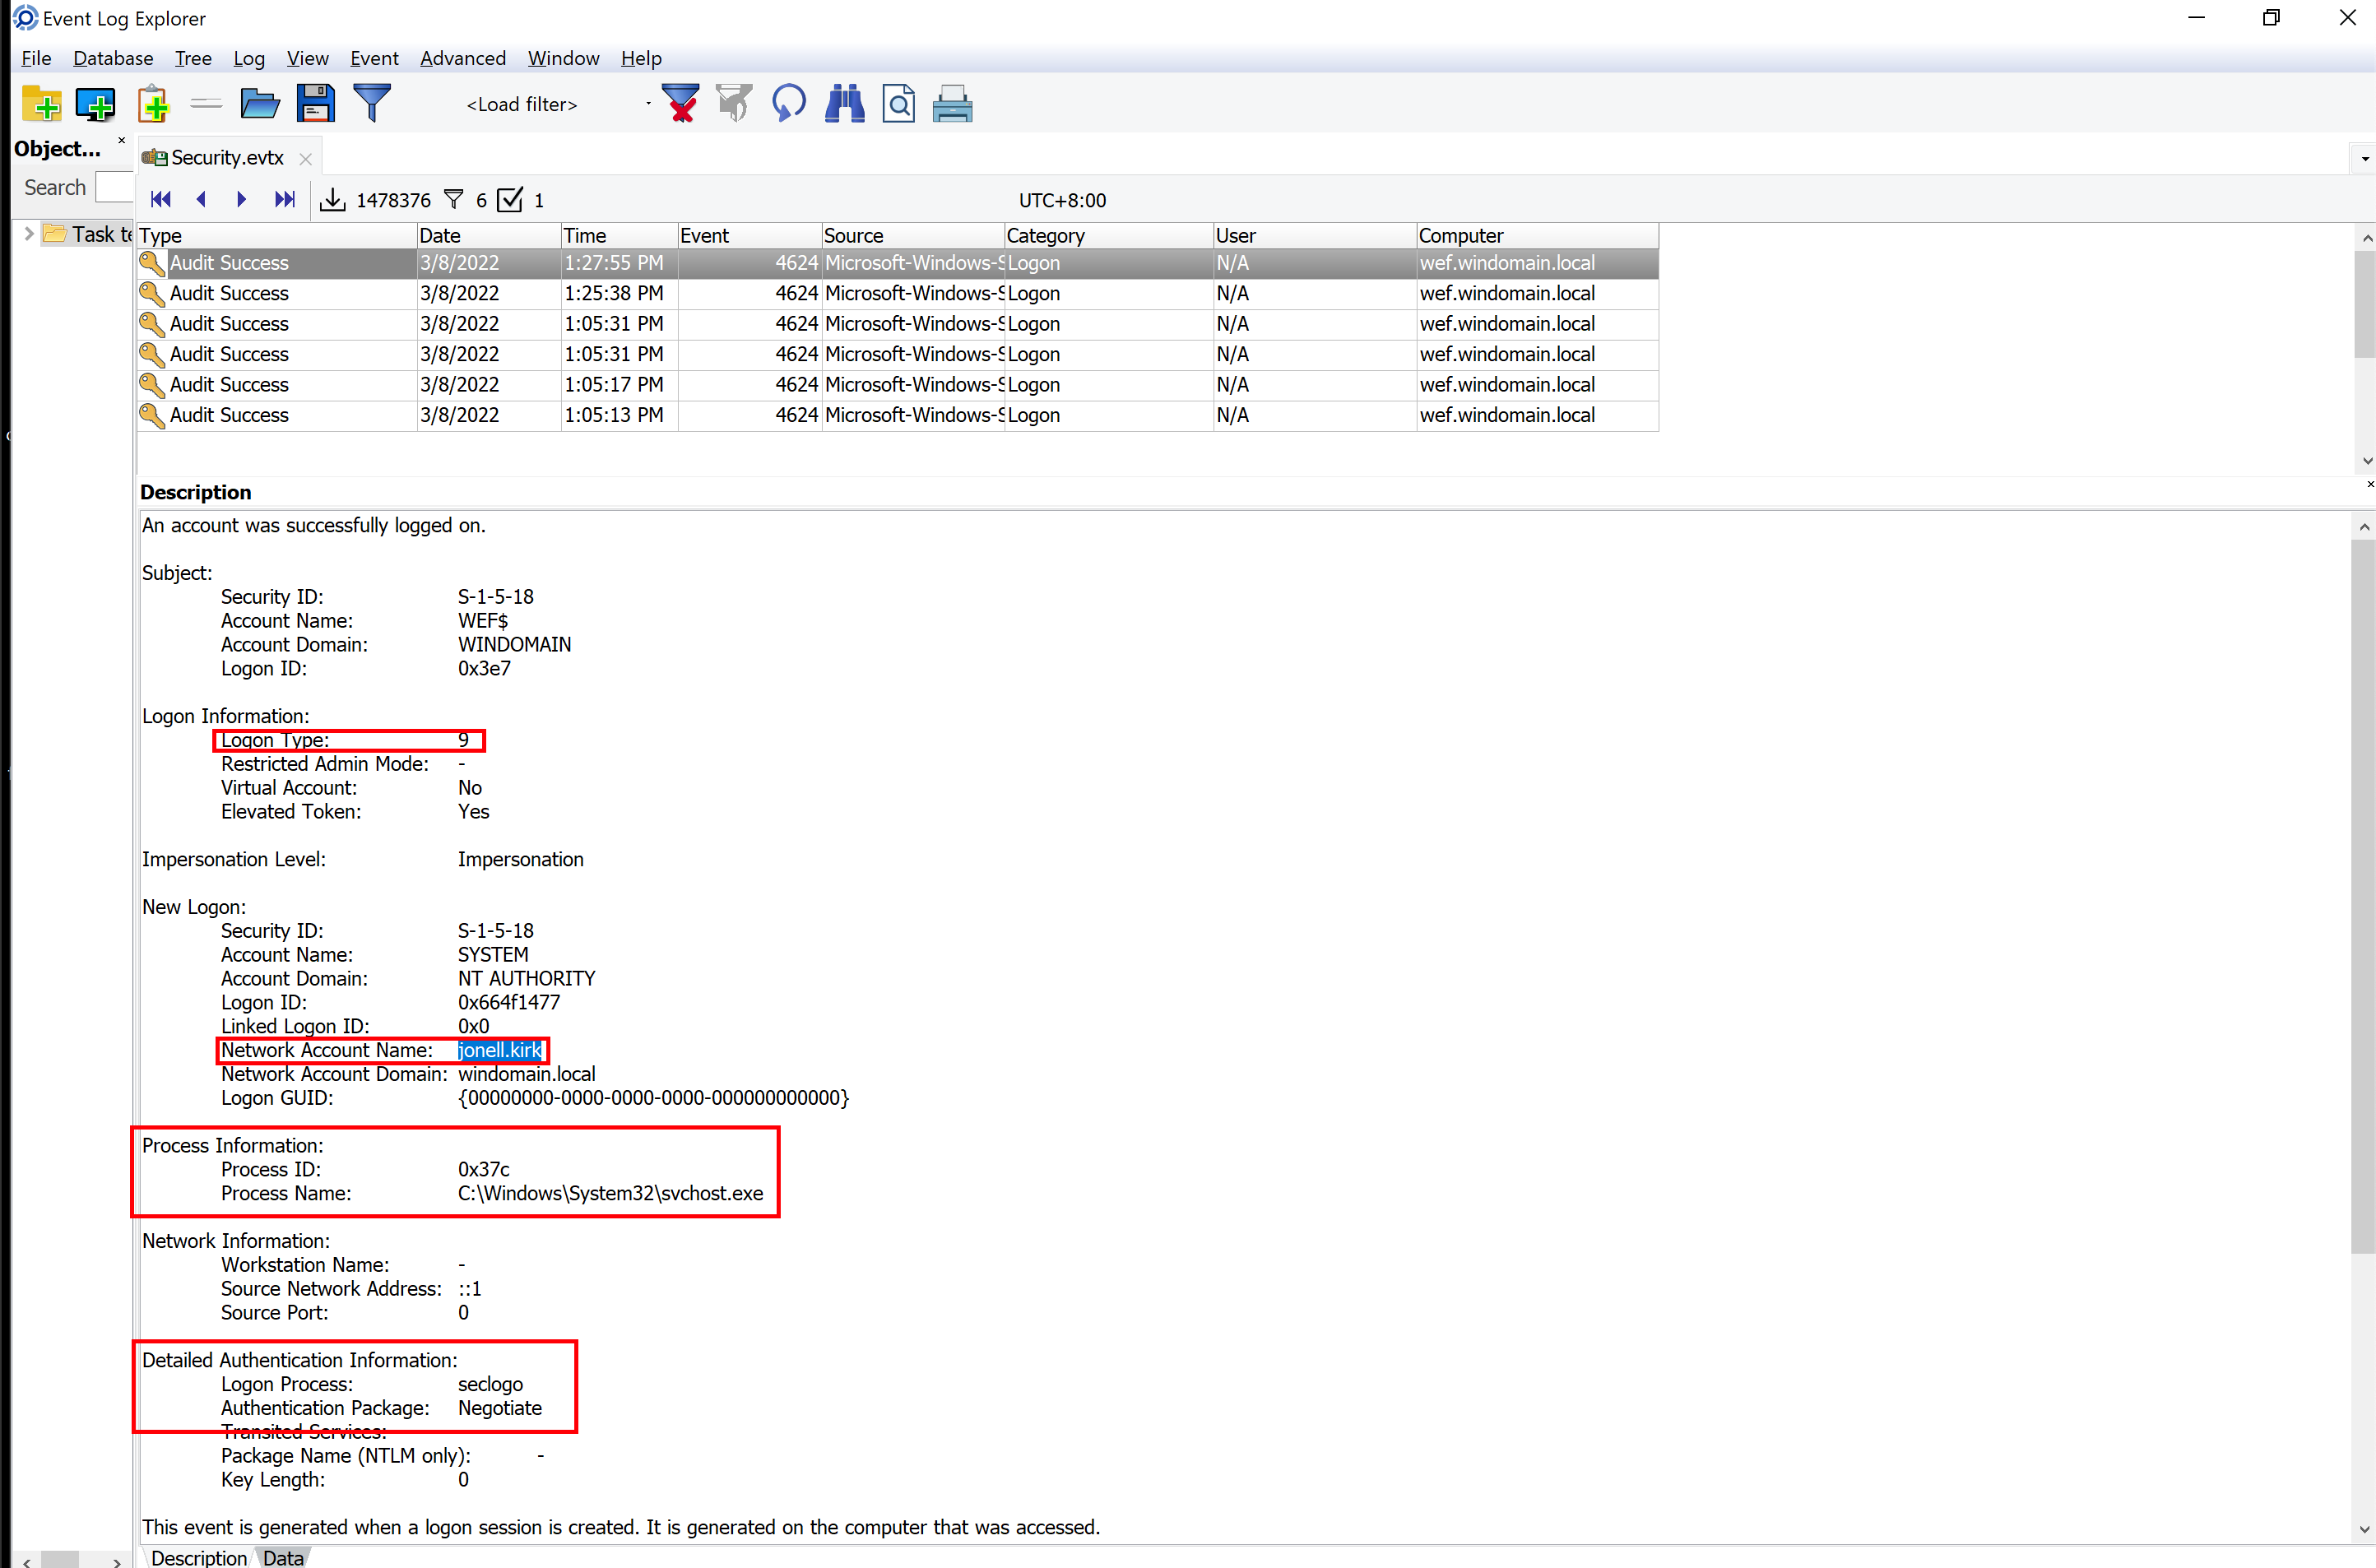
Task: Click the description pane vertical scrollbar
Action: point(2363,895)
